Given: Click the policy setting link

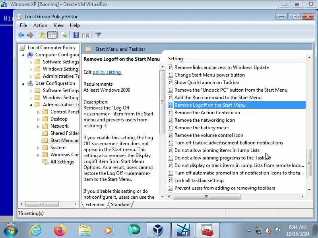Looking at the screenshot, I should (107, 72).
